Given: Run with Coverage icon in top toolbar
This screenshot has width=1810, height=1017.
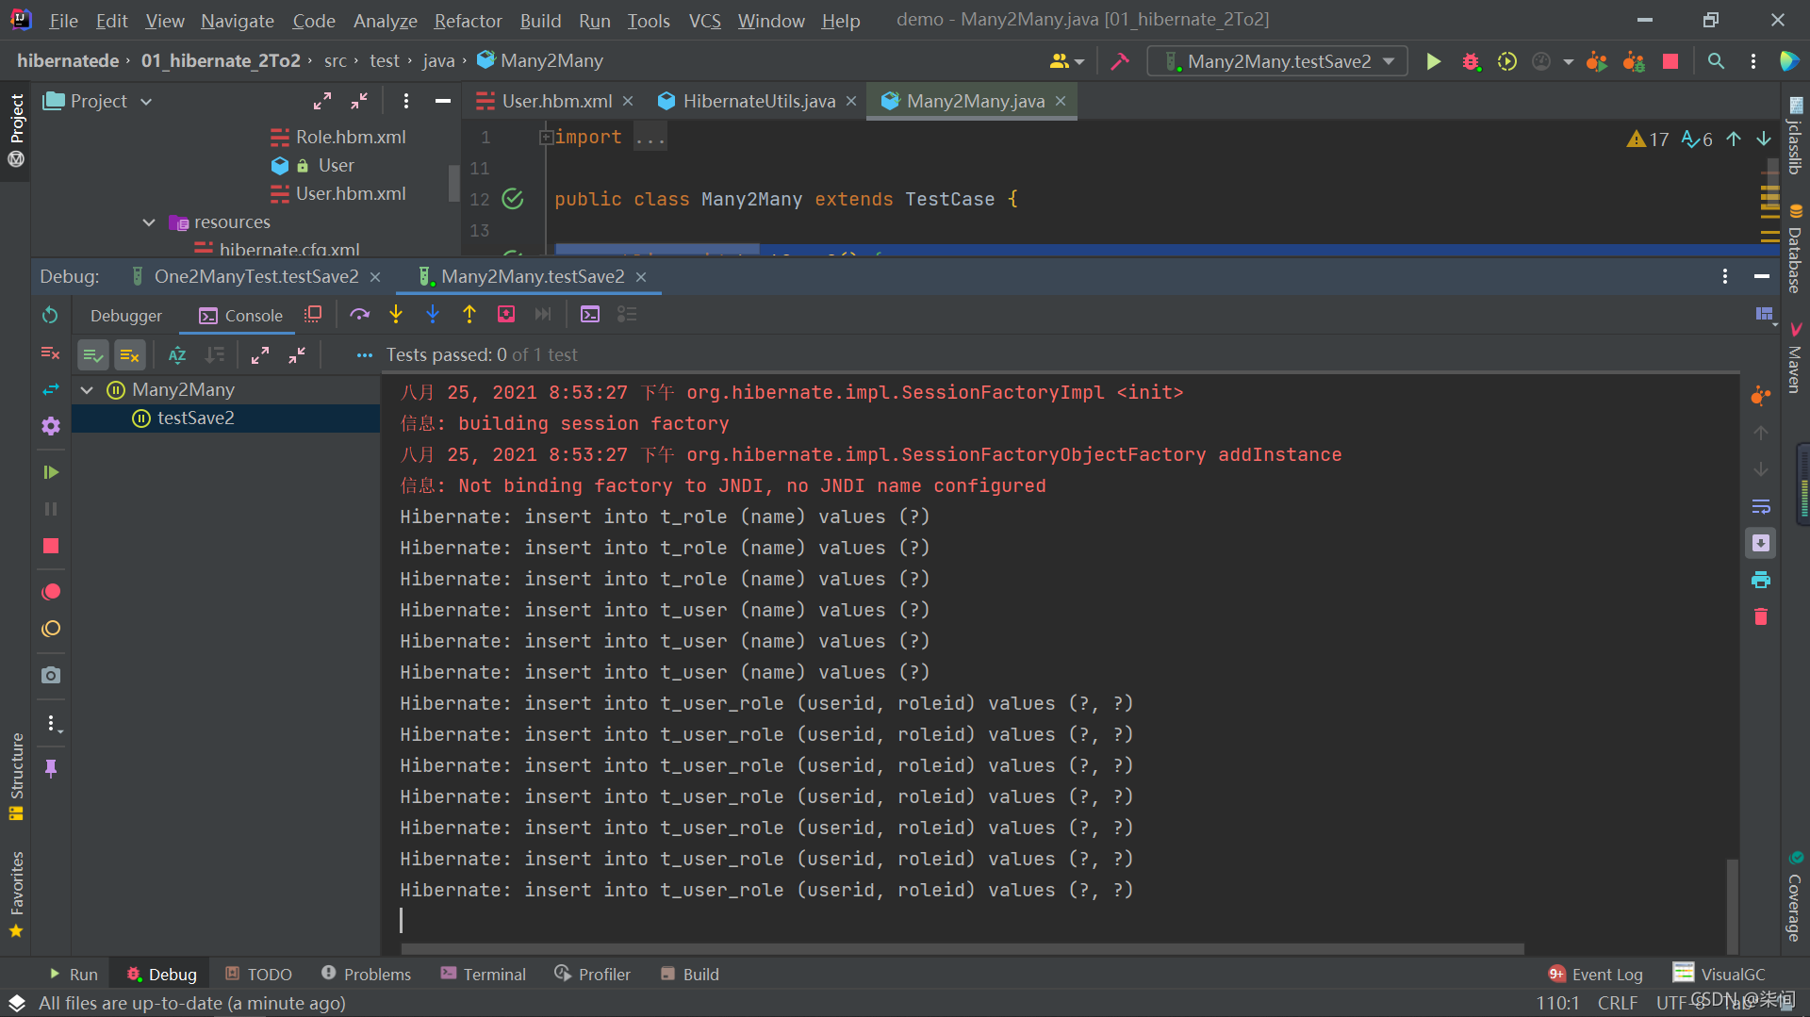Looking at the screenshot, I should click(x=1507, y=61).
